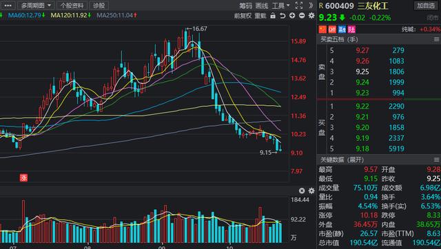Click the China flag market icon

pyautogui.click(x=322, y=29)
